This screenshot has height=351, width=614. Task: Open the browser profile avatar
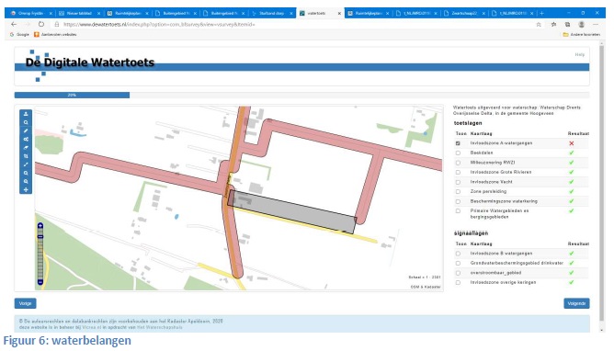pos(582,24)
